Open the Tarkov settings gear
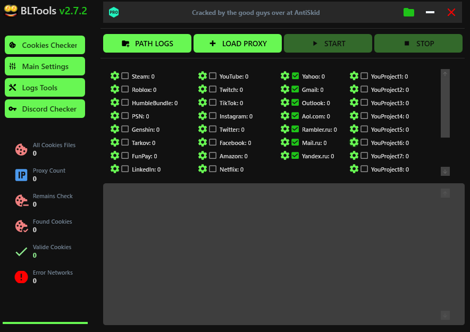 [x=115, y=142]
